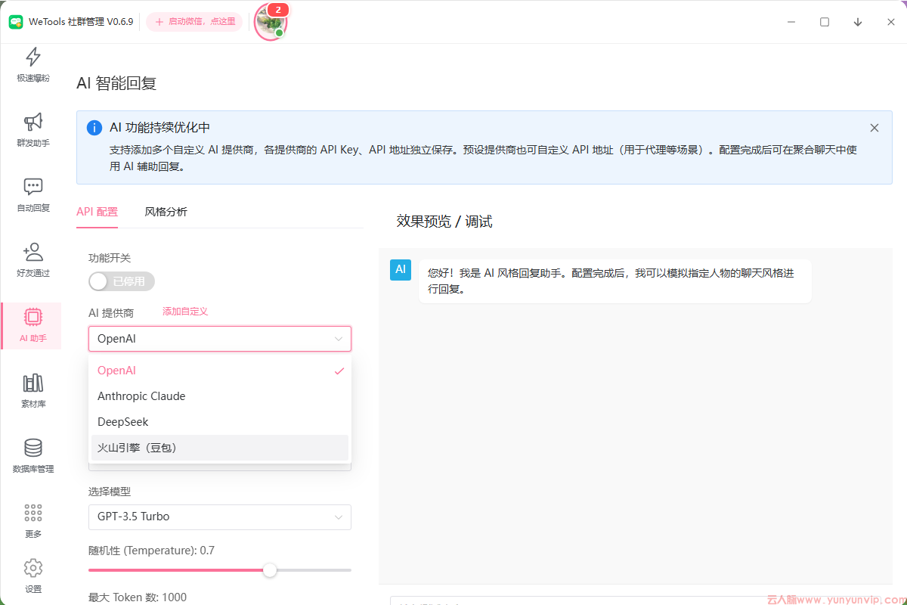Open 更多 grid dots sidebar icon

coord(33,513)
